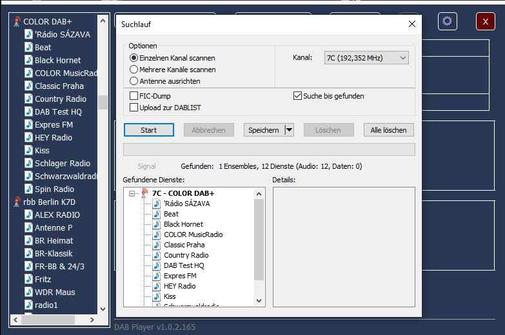Viewport: 505px width, 335px height.
Task: Uncheck Suche bis gefunden checkbox
Action: pyautogui.click(x=297, y=96)
